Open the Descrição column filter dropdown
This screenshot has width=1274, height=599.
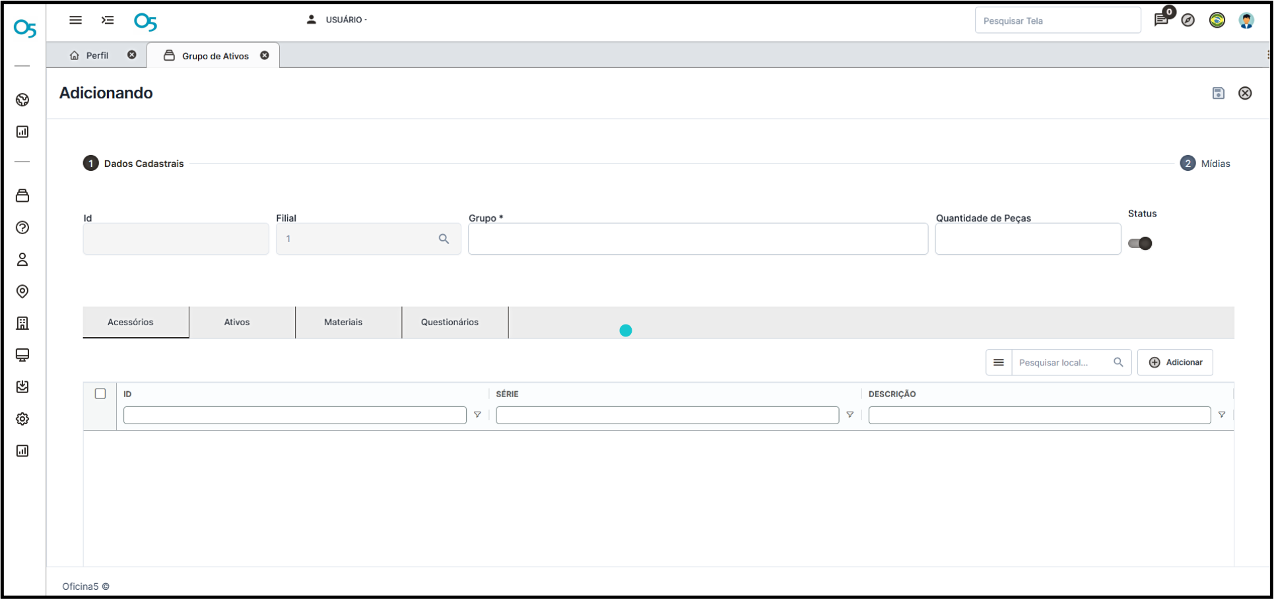[x=1221, y=415]
